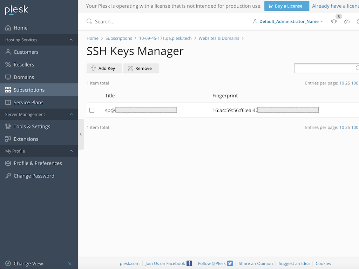
Task: Click inside the key search input field
Action: [x=326, y=68]
